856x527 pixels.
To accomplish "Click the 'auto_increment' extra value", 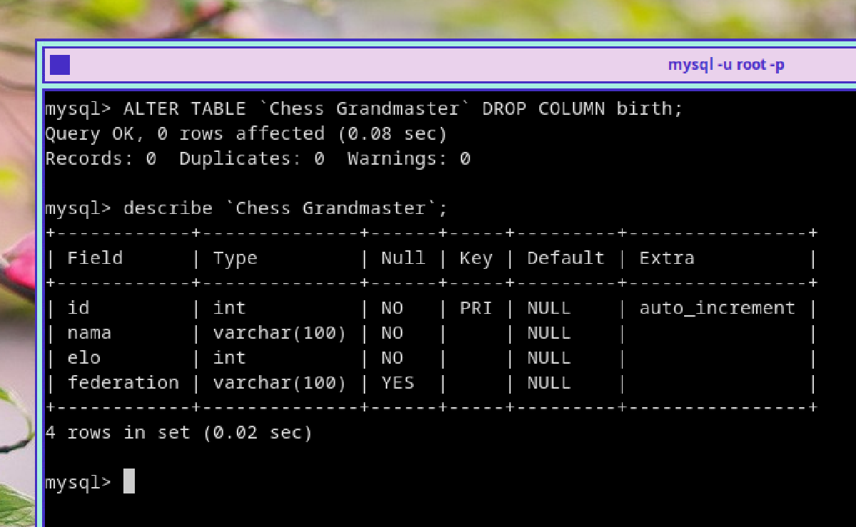I will [717, 308].
